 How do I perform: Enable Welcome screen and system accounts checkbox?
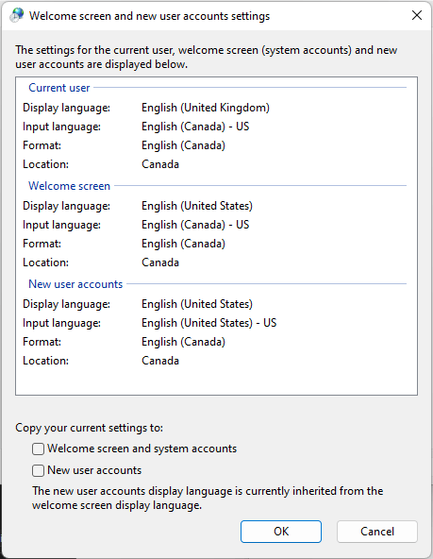click(x=38, y=449)
